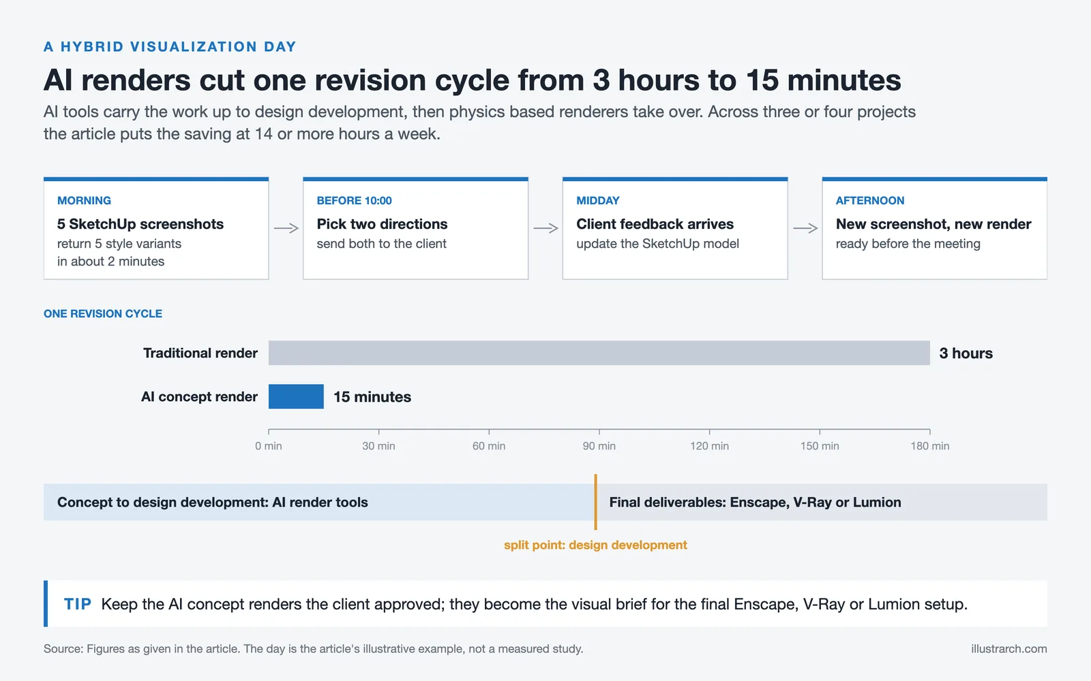Click the '120 min' axis tick label
This screenshot has height=681, width=1091.
(x=709, y=446)
